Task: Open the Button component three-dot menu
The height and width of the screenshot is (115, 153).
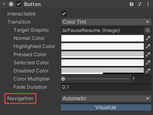Action: pos(148,4)
